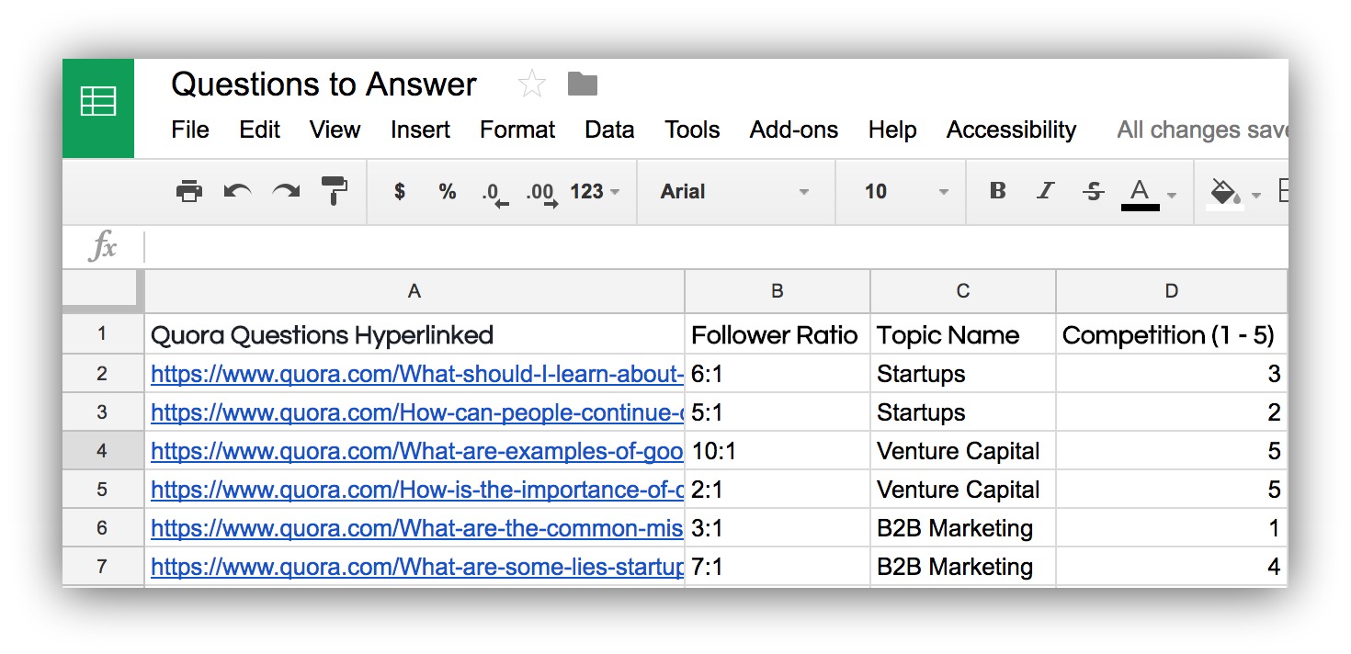
Task: Select column A header
Action: coord(414,291)
